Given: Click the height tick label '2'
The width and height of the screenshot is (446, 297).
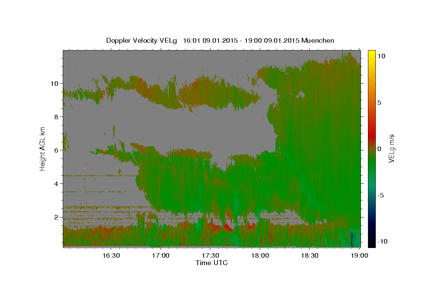Looking at the screenshot, I should click(x=56, y=217).
